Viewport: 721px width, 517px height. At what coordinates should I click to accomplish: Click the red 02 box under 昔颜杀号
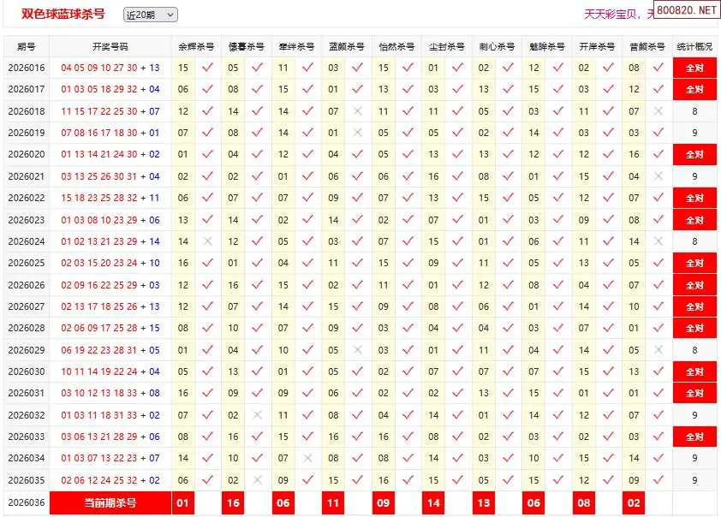coord(635,503)
